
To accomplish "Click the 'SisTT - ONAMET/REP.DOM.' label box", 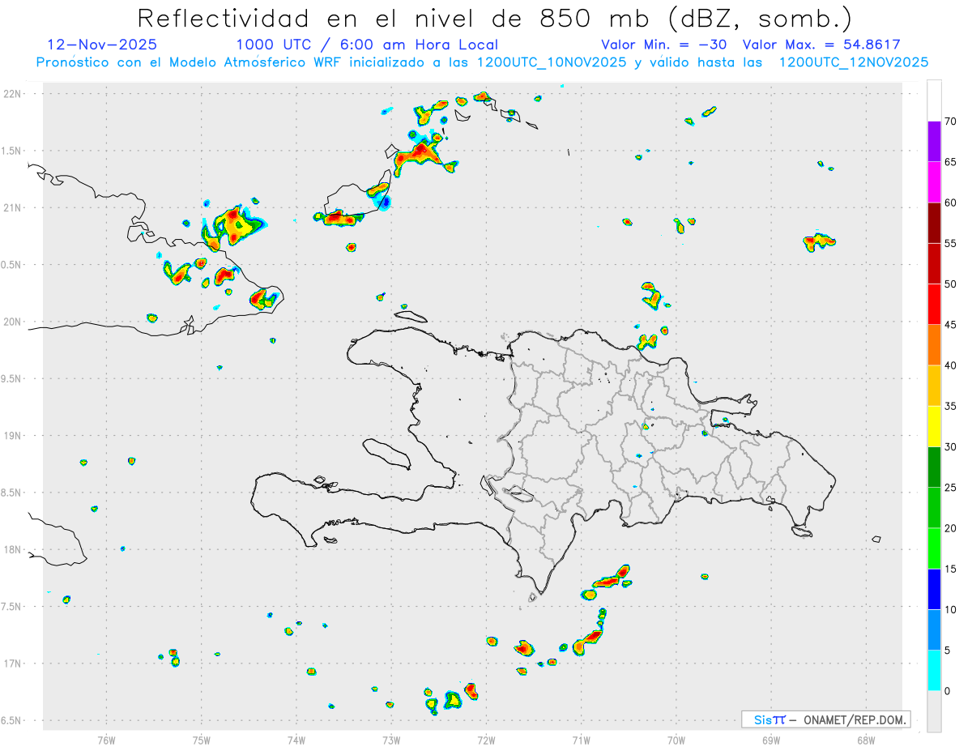I will (x=825, y=719).
